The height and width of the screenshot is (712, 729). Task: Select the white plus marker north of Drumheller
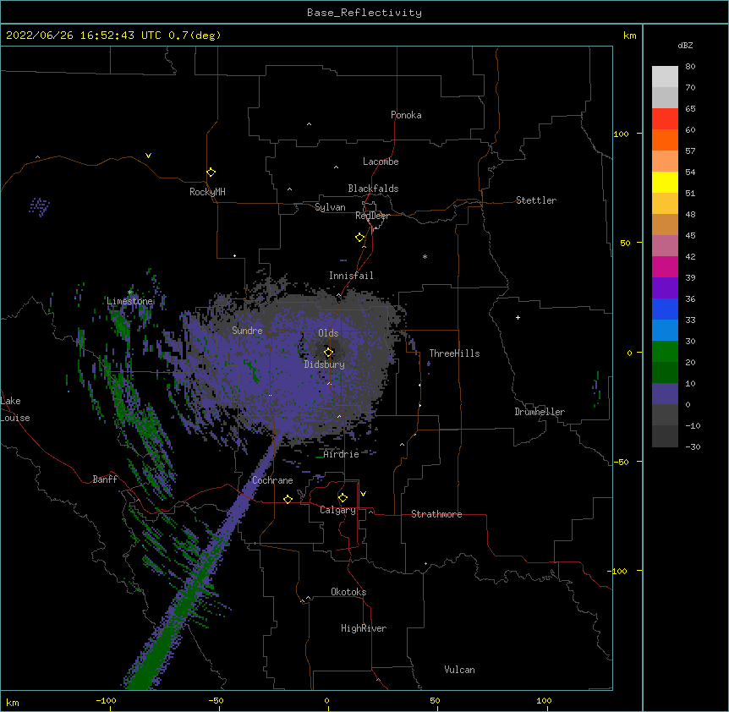518,317
